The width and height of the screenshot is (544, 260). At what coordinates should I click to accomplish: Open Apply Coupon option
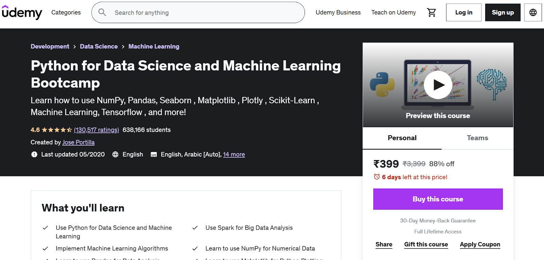tap(480, 244)
